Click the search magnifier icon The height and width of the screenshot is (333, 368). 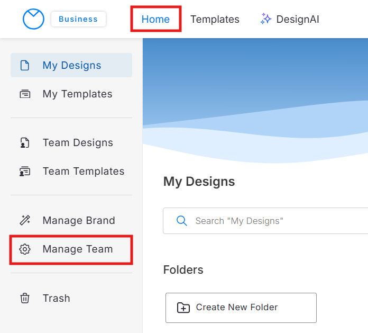pyautogui.click(x=181, y=221)
